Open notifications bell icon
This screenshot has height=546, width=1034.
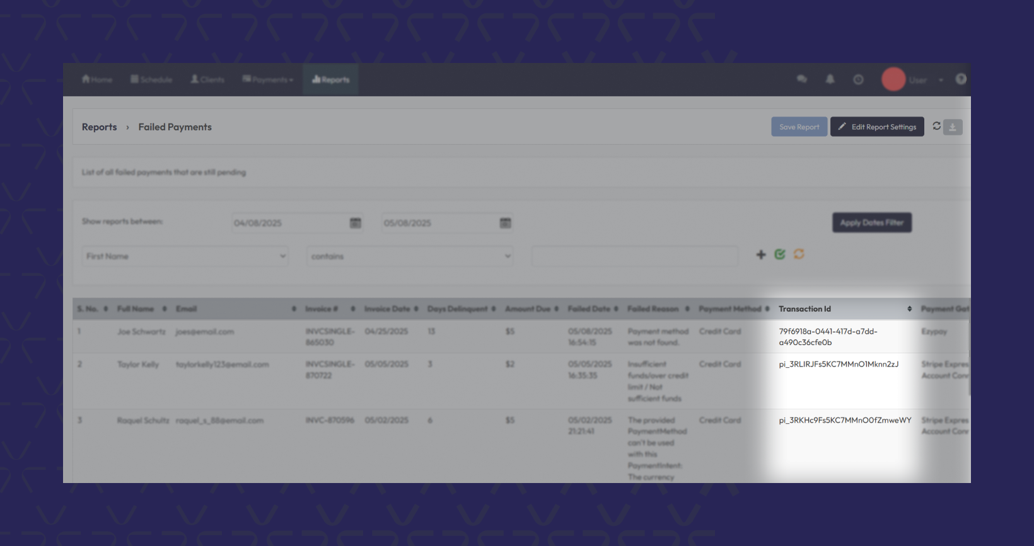pyautogui.click(x=830, y=79)
